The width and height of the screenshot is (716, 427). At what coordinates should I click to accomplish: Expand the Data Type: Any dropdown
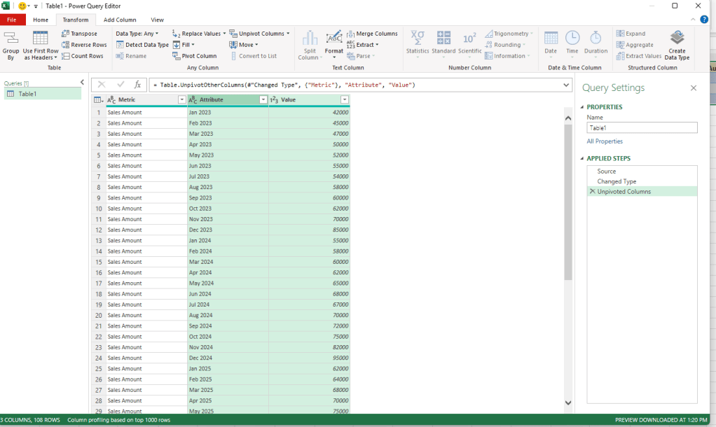tap(137, 34)
